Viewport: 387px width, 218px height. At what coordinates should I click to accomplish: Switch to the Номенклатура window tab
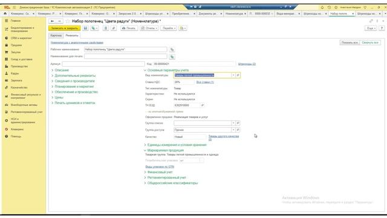[x=234, y=13]
